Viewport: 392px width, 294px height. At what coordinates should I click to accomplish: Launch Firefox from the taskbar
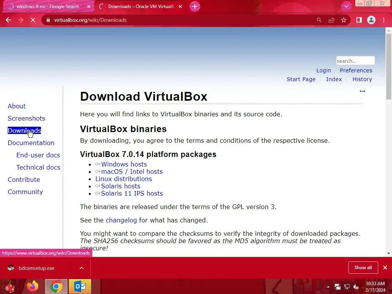click(x=33, y=286)
